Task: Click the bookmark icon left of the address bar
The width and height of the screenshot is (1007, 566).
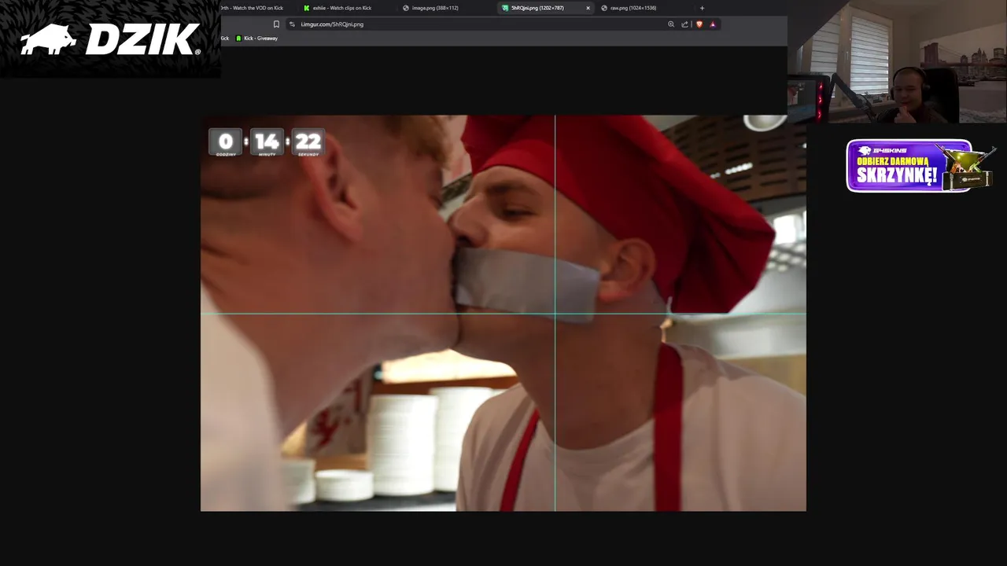Action: [x=276, y=24]
